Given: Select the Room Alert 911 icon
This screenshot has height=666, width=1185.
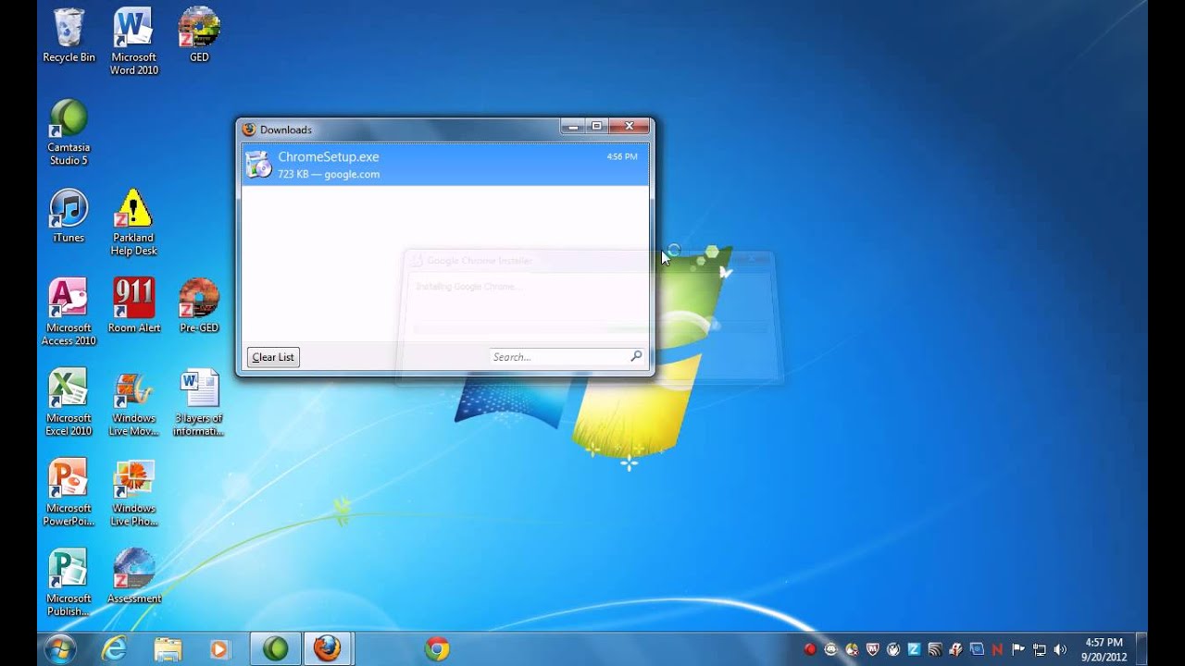Looking at the screenshot, I should [134, 306].
